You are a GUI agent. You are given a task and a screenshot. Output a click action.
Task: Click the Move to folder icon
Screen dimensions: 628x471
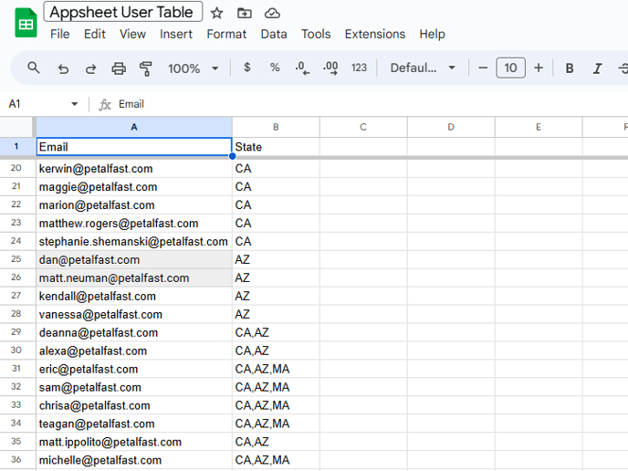[244, 13]
